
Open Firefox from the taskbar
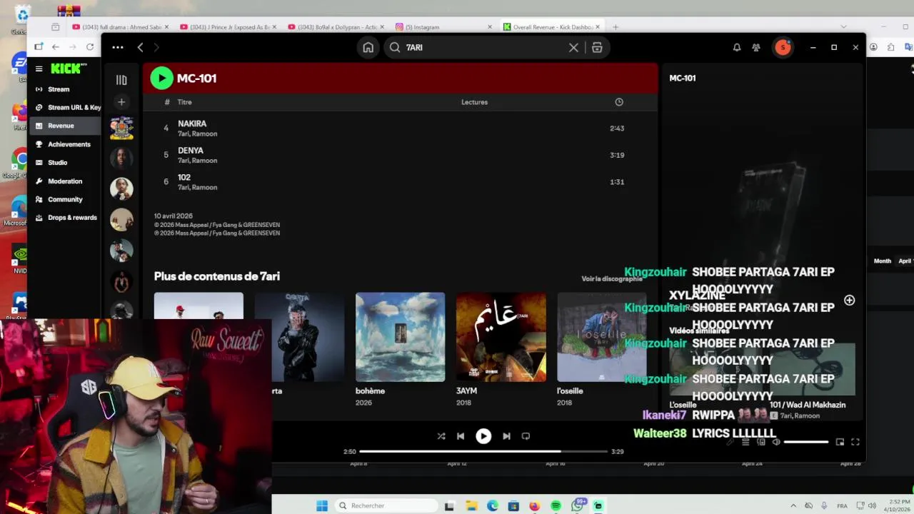pyautogui.click(x=535, y=505)
